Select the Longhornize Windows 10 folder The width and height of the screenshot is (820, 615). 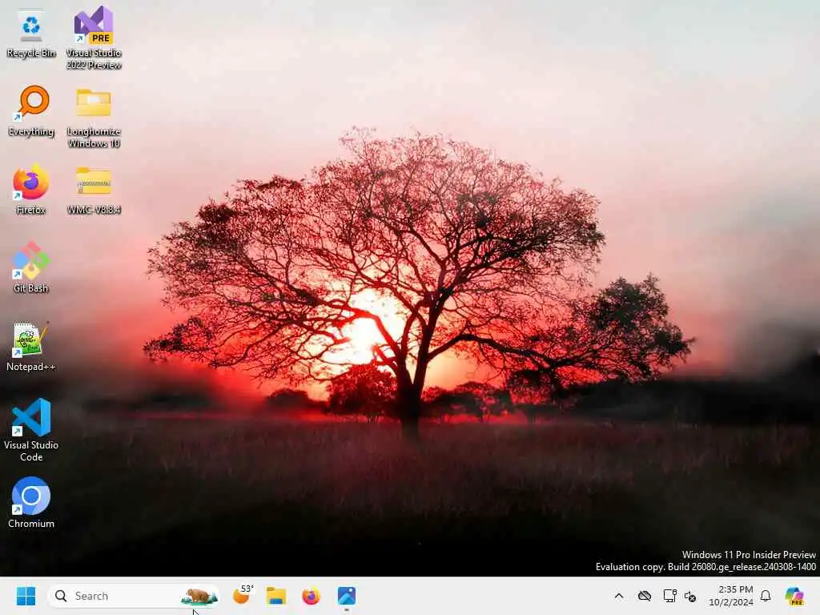click(x=94, y=119)
